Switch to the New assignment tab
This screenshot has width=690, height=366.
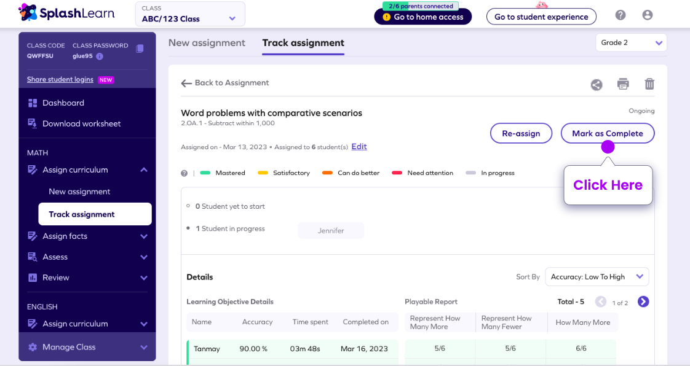click(207, 43)
